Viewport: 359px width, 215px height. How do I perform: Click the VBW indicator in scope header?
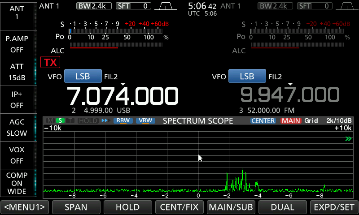(x=144, y=120)
